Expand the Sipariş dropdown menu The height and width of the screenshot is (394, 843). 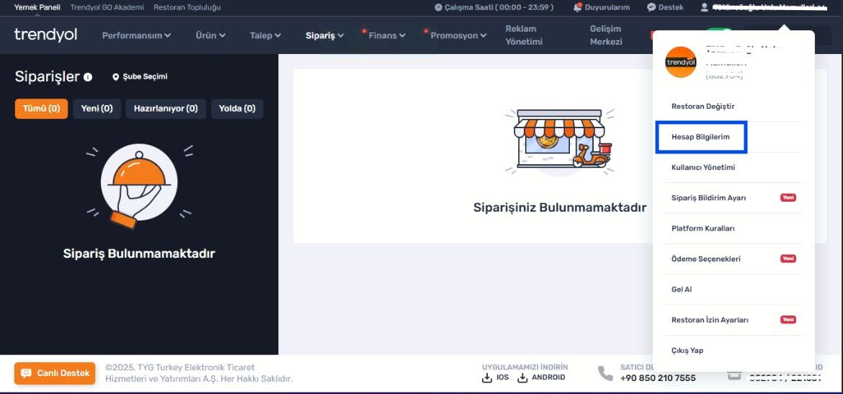pos(325,35)
